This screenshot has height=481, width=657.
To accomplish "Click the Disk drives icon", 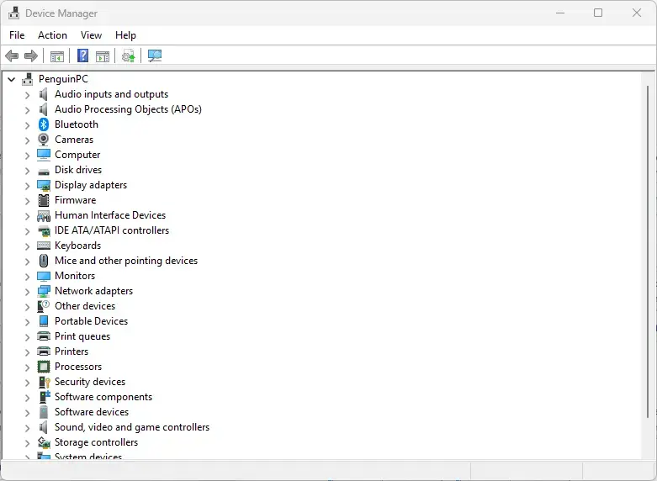I will coord(44,172).
